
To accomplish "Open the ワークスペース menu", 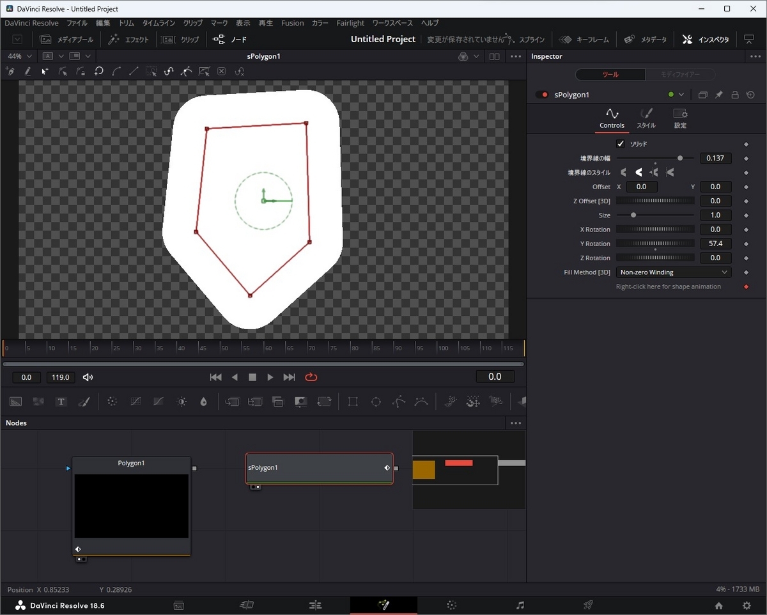I will pos(392,23).
